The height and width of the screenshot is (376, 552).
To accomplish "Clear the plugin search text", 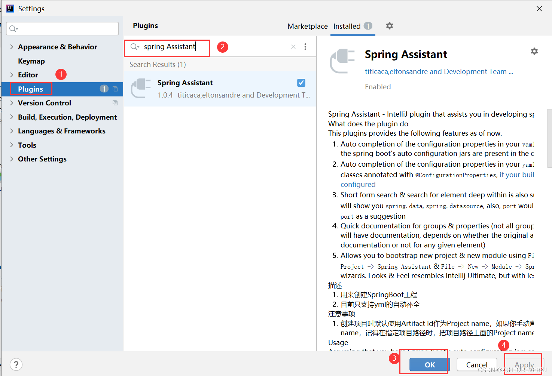I will point(293,47).
